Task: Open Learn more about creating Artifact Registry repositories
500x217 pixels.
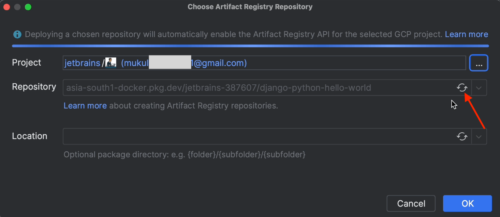Action: pyautogui.click(x=85, y=106)
